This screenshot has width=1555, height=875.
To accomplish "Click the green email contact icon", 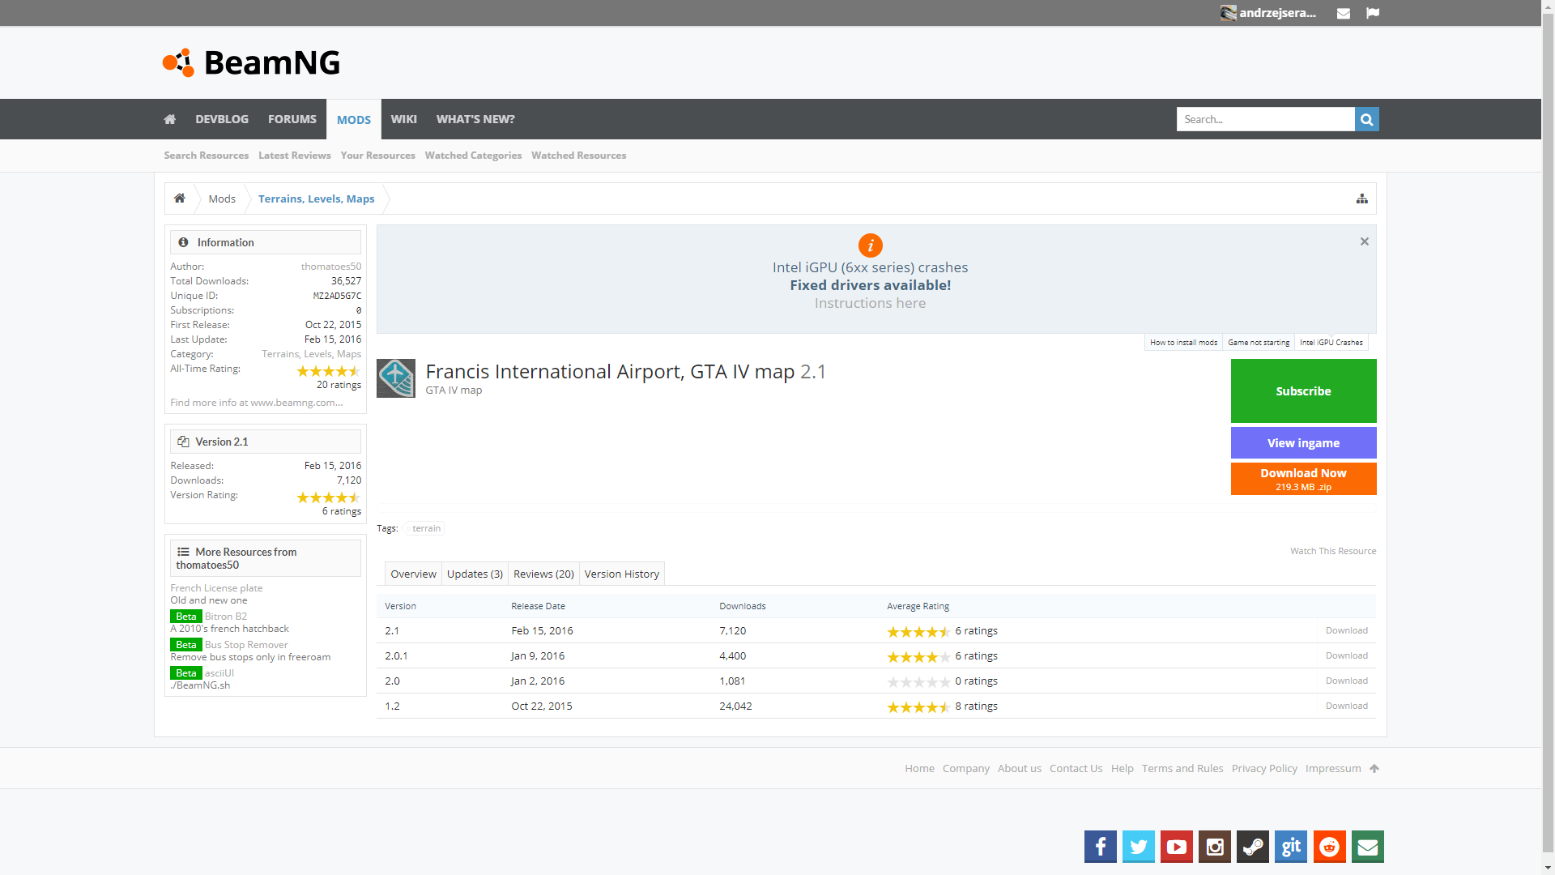I will (x=1367, y=847).
